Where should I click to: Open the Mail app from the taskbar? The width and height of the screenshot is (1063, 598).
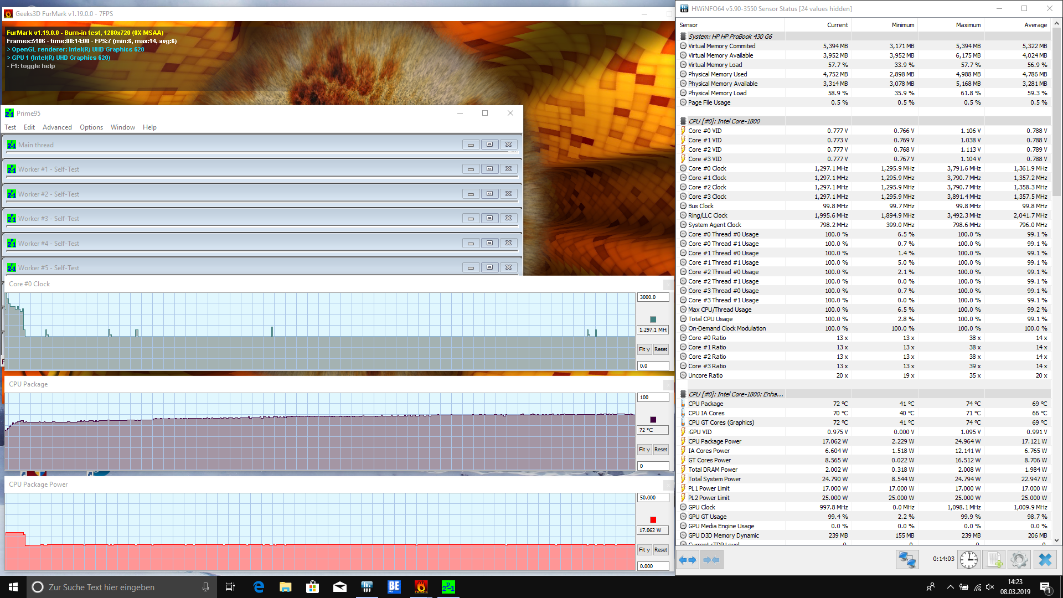pos(340,587)
